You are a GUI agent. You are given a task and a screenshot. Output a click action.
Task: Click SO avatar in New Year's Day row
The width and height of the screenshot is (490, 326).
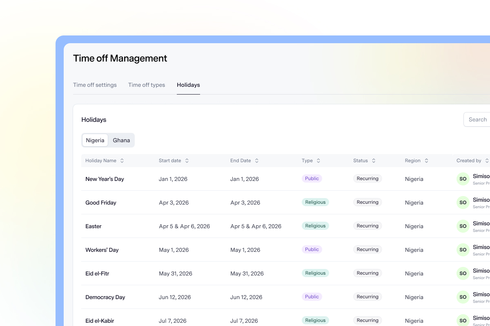pyautogui.click(x=463, y=179)
